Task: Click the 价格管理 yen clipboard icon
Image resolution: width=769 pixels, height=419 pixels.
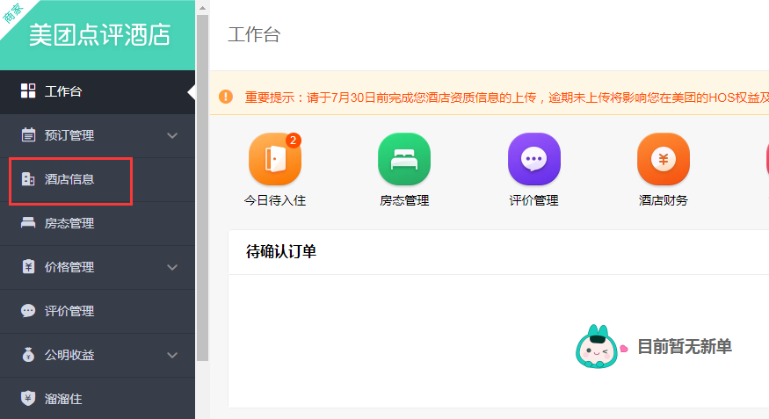Action: [x=28, y=266]
